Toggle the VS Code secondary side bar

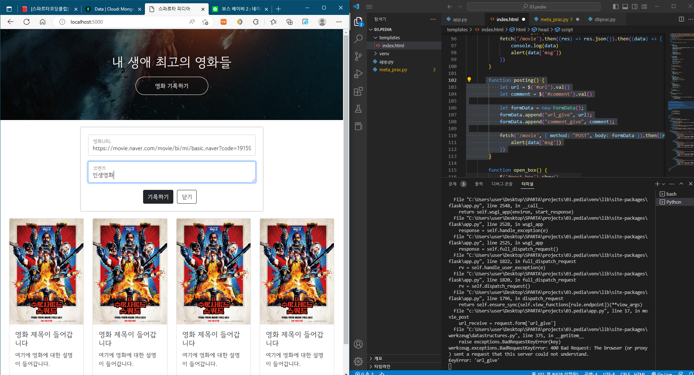point(635,7)
